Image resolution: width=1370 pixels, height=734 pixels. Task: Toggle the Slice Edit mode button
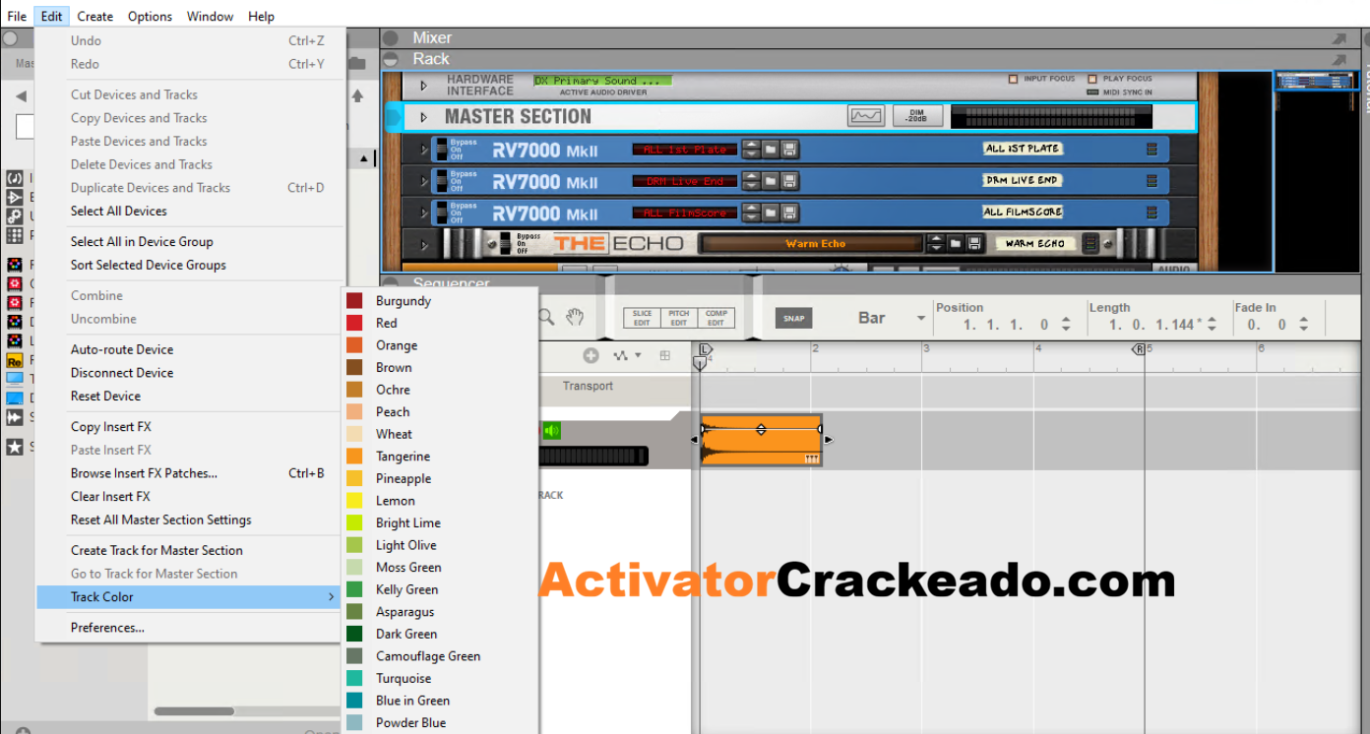[642, 318]
